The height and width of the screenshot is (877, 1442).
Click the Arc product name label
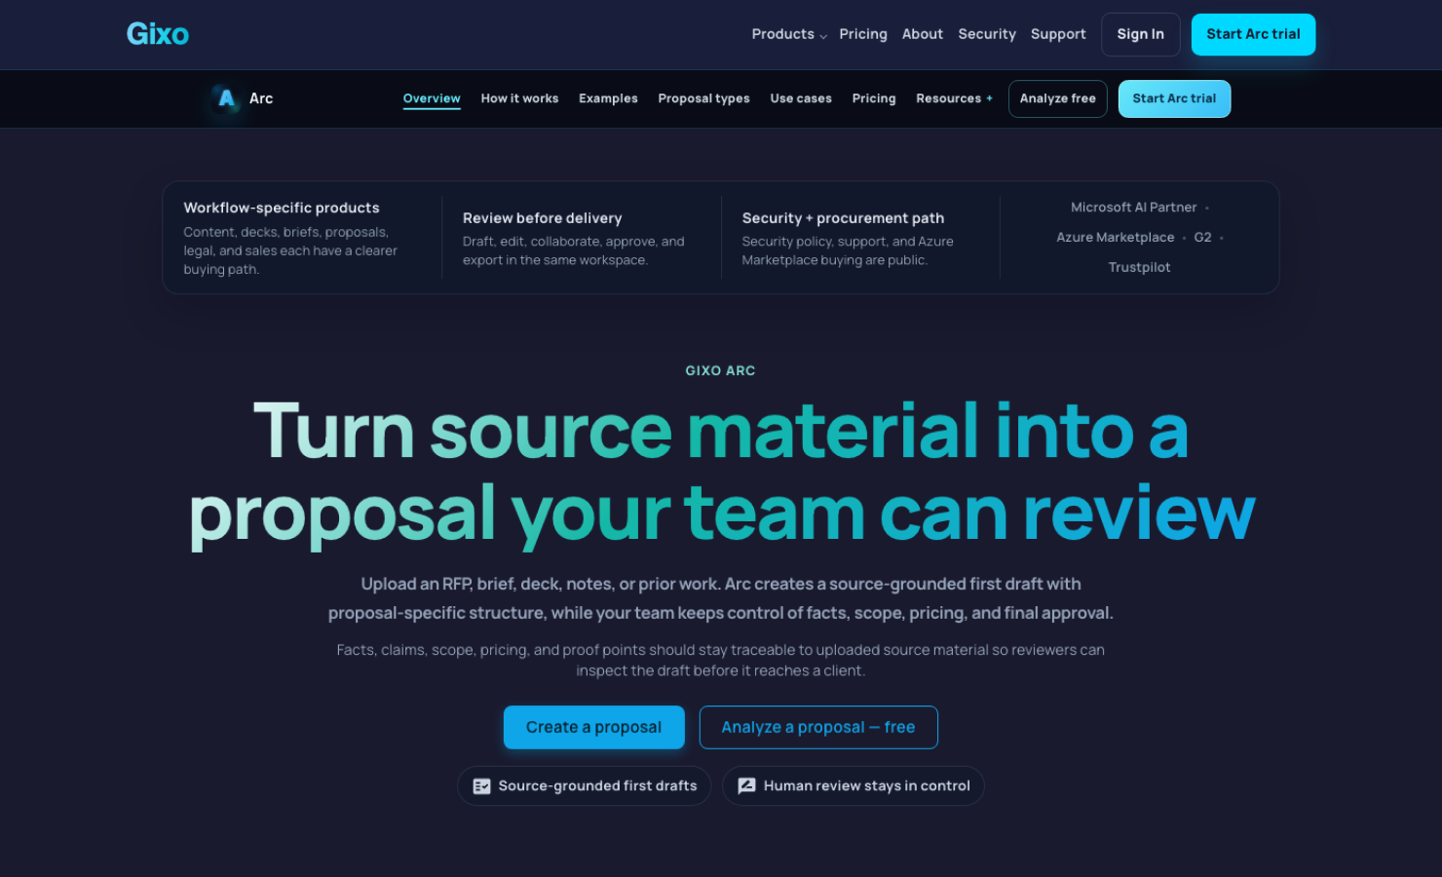coord(261,98)
